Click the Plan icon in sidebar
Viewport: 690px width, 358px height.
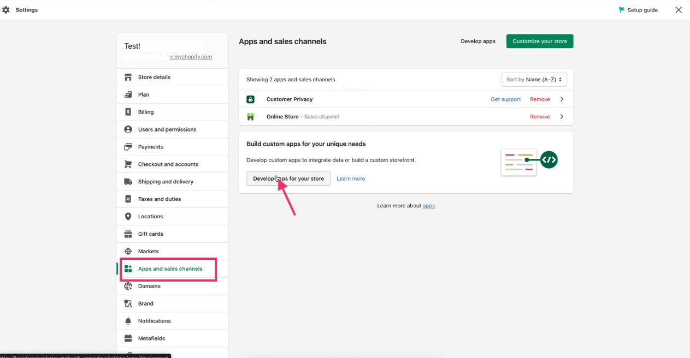tap(128, 94)
